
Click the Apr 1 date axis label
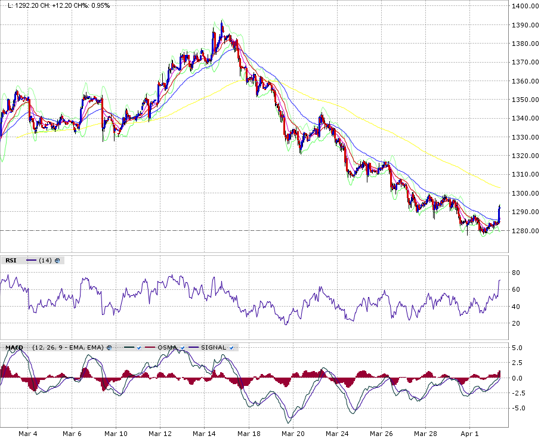click(x=469, y=434)
